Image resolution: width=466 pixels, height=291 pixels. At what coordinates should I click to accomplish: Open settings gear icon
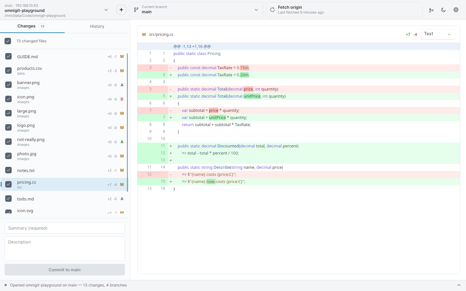pos(456,10)
